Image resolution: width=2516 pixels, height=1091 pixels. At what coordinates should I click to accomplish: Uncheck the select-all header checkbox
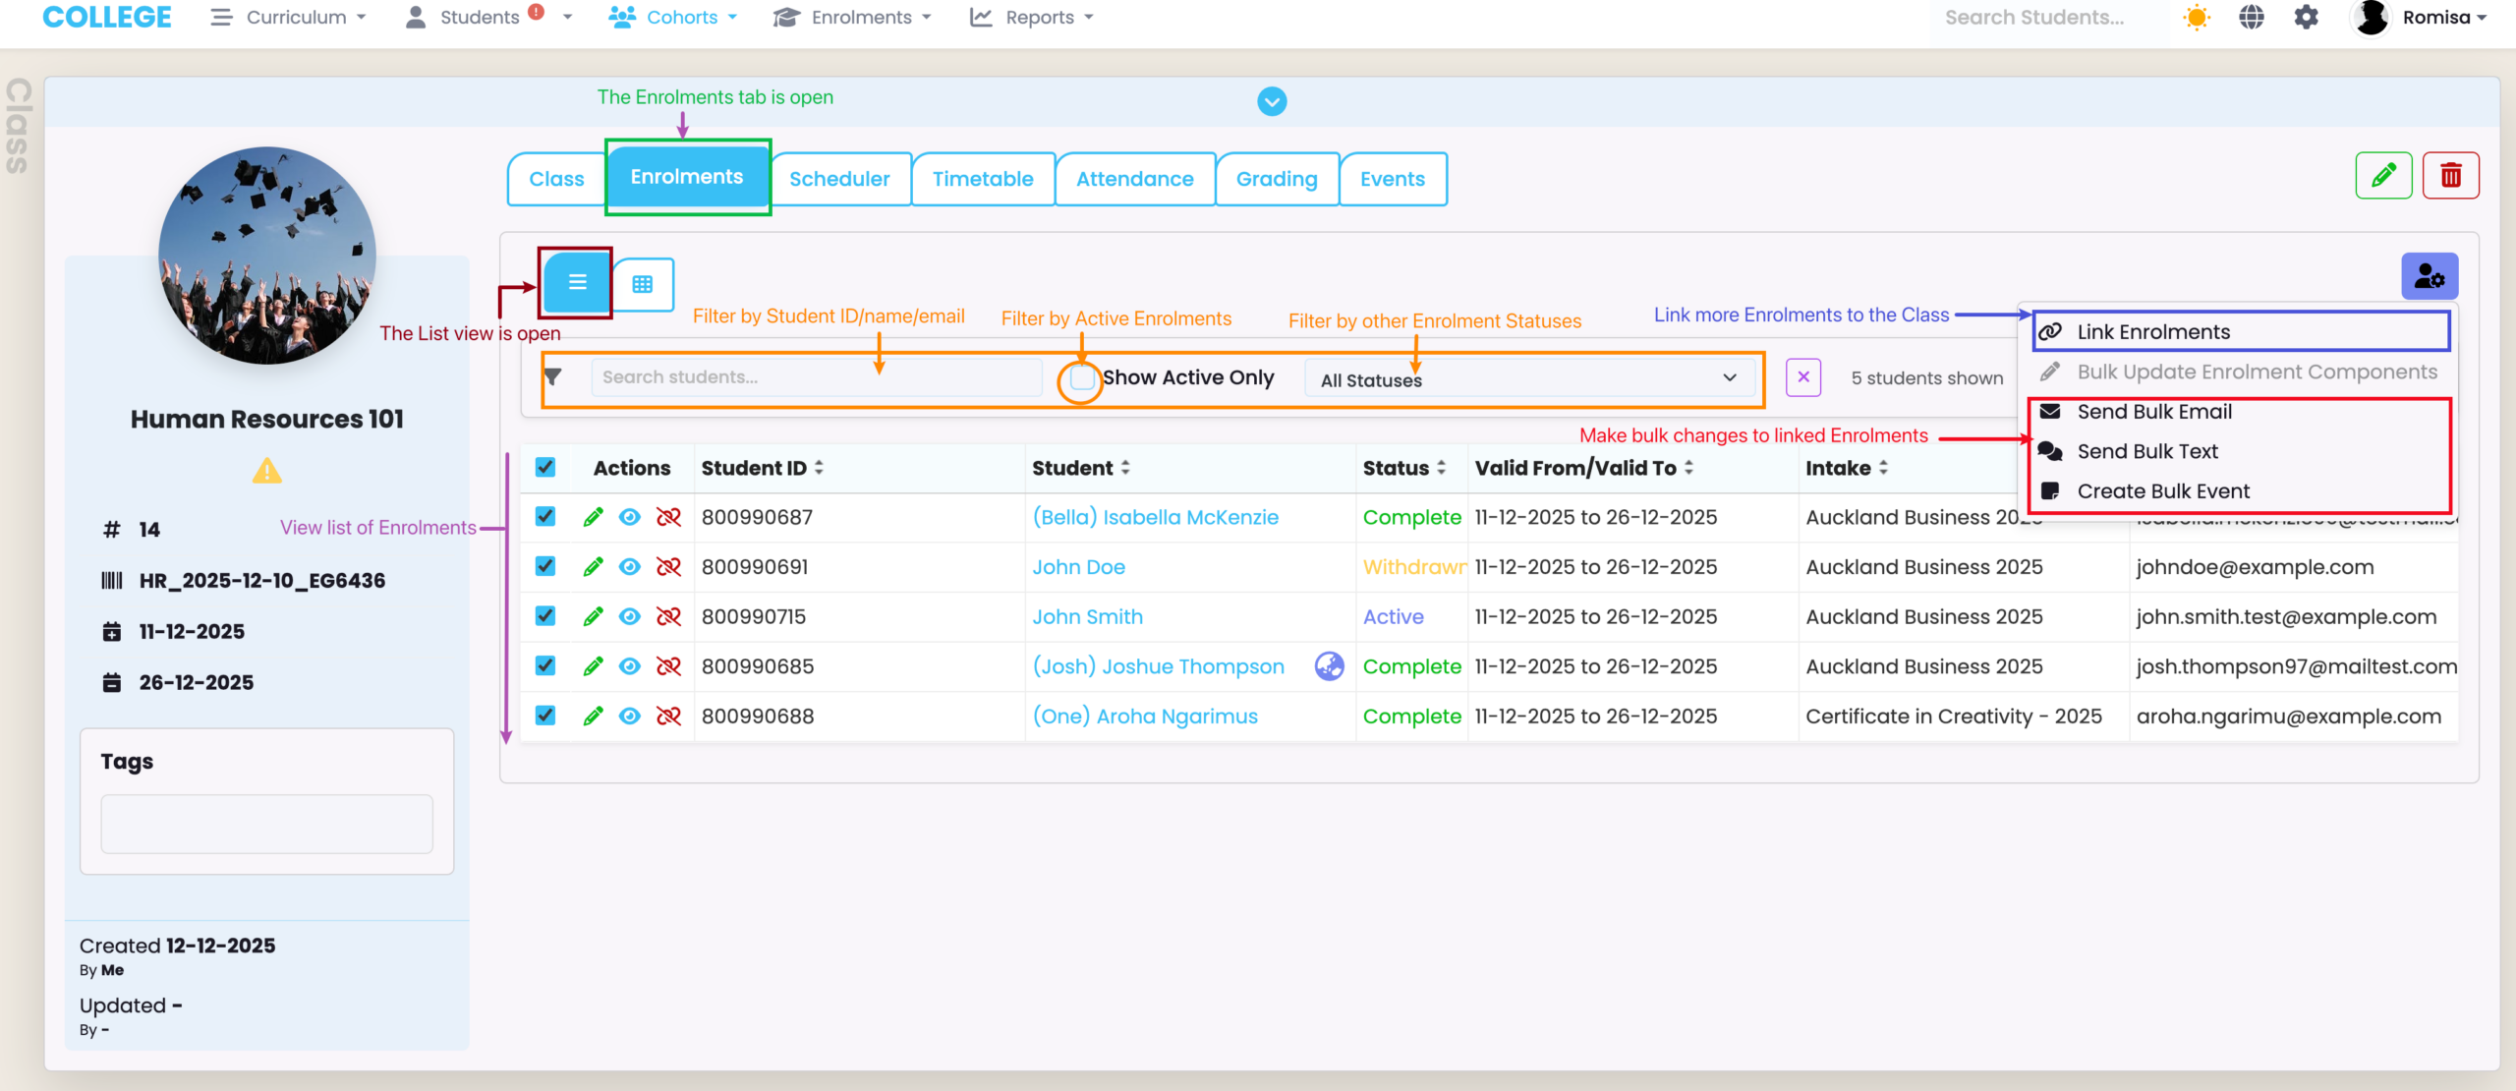(x=545, y=468)
